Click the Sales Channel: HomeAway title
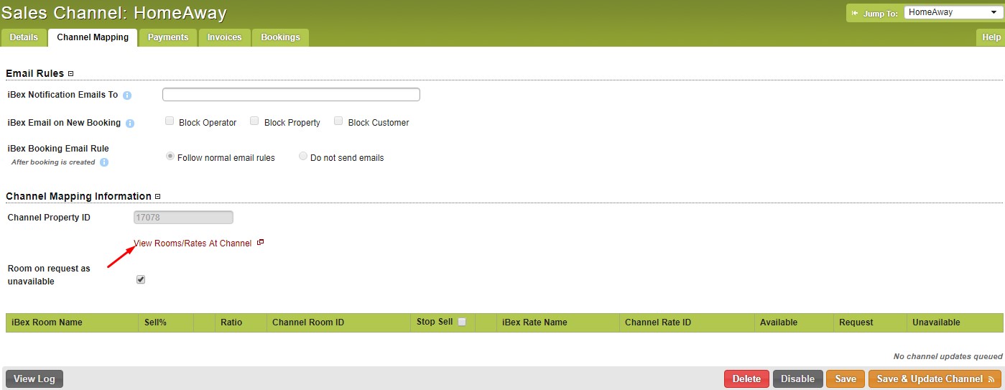 [x=114, y=13]
